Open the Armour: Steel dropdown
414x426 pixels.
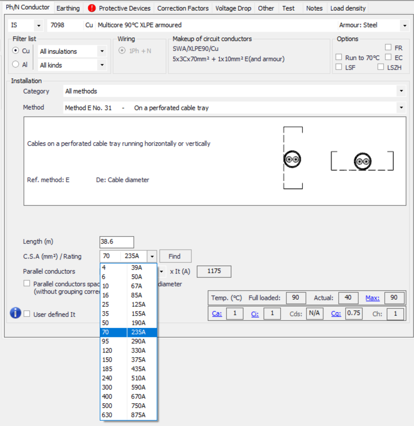[x=405, y=25]
